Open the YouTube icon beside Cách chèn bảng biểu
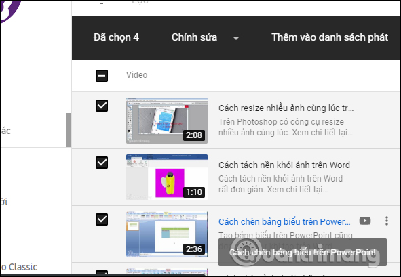401x277 pixels. pyautogui.click(x=365, y=221)
